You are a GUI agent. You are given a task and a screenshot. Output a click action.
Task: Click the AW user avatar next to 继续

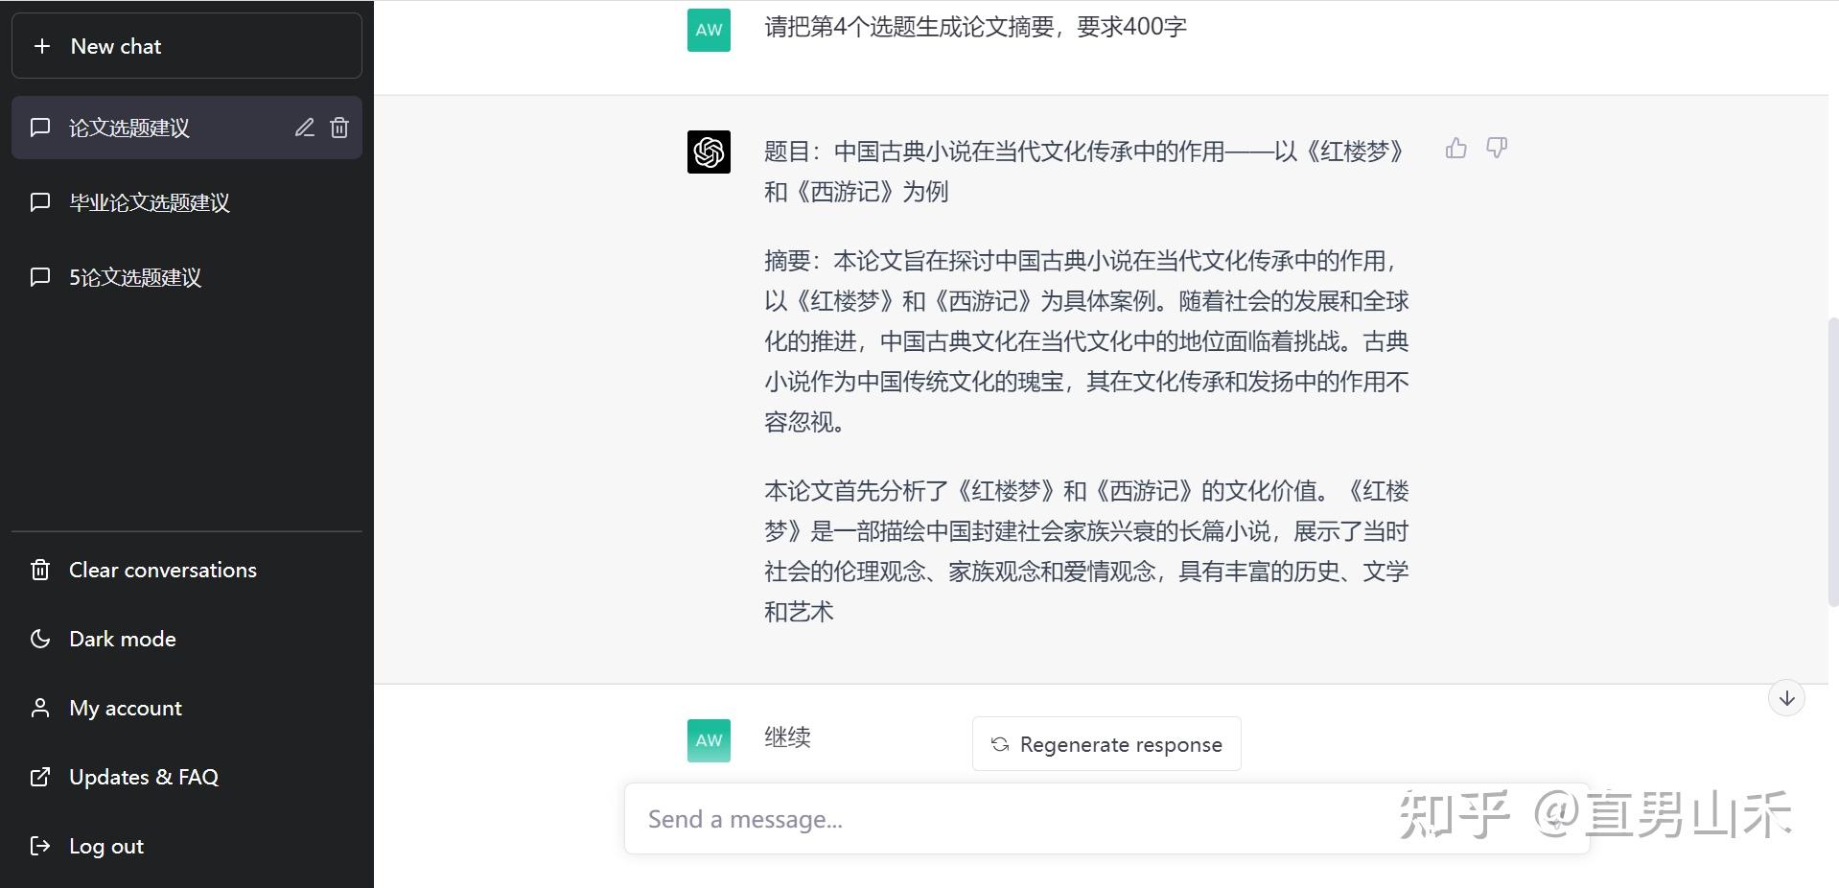(708, 739)
